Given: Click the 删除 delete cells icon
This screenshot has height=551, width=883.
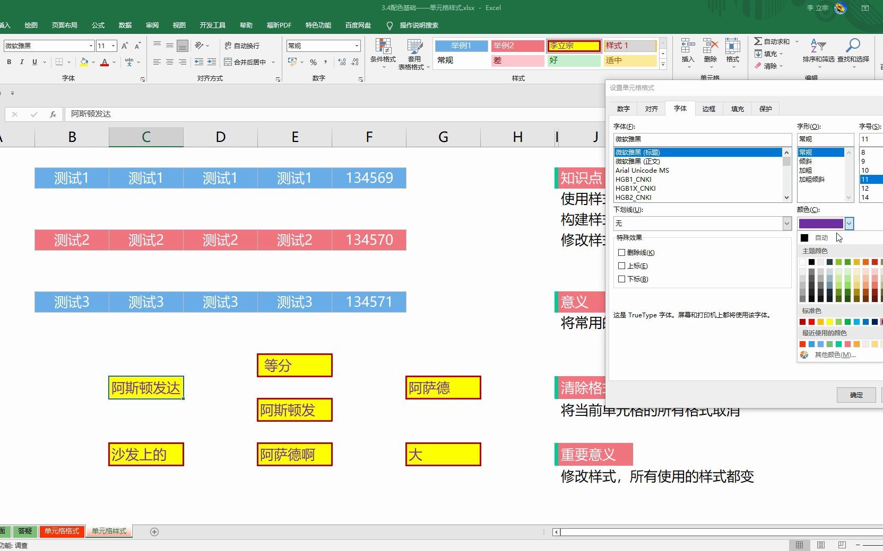Looking at the screenshot, I should pyautogui.click(x=710, y=50).
